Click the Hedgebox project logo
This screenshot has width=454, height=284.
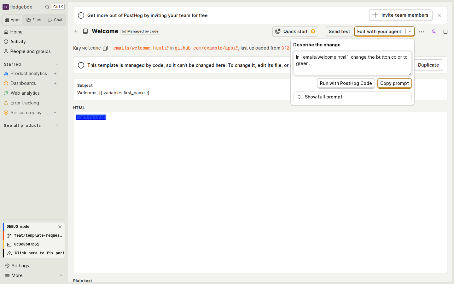[6, 7]
